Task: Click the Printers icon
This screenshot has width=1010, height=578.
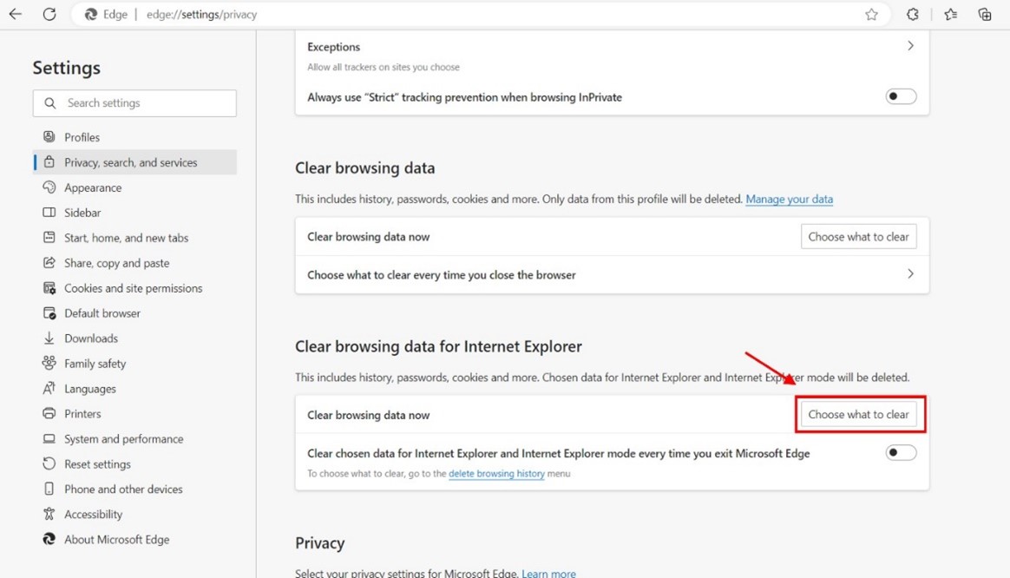Action: [49, 413]
